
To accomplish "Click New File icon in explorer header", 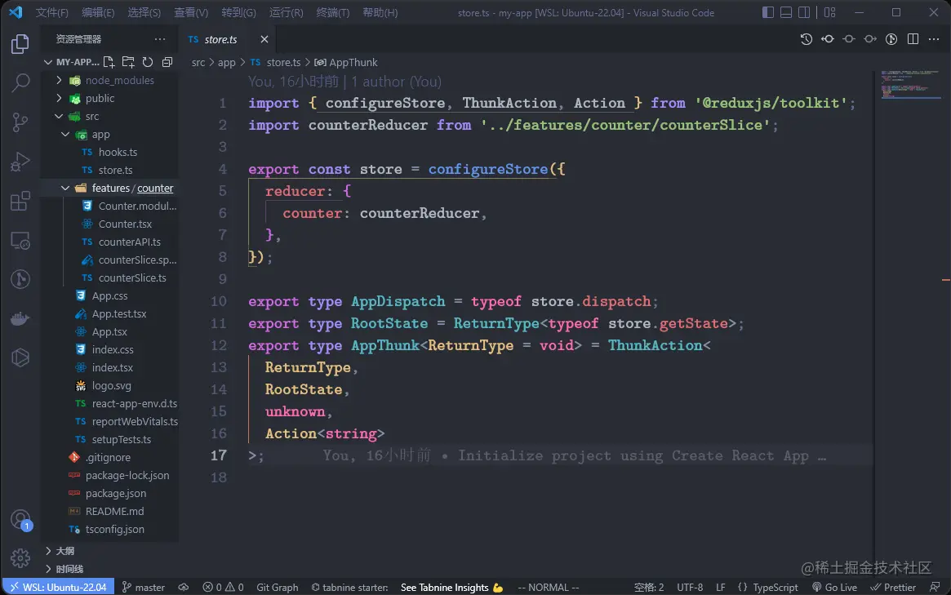I will point(109,62).
